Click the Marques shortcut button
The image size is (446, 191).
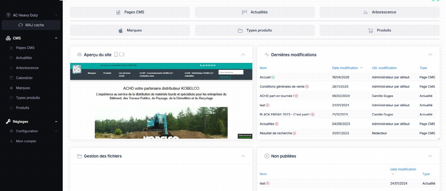(x=130, y=30)
